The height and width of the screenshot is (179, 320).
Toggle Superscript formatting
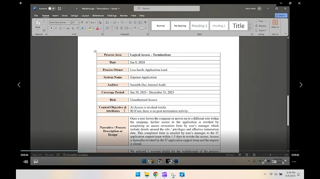[x=77, y=28]
